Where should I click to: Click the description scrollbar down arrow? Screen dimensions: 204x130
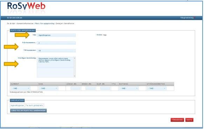click(75, 76)
